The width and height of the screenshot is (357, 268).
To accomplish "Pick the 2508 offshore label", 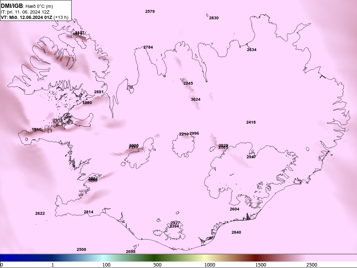I will tap(81, 249).
